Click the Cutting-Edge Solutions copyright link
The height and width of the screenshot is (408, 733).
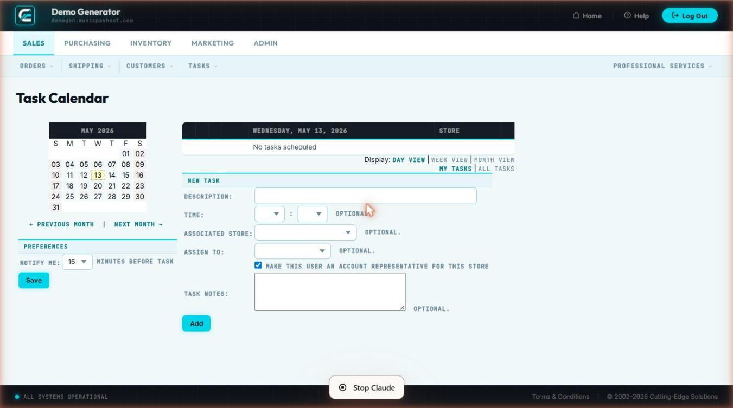click(662, 397)
